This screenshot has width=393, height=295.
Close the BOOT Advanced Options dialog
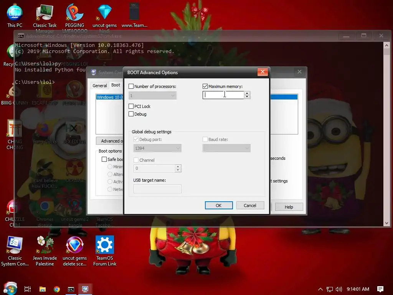(x=263, y=72)
